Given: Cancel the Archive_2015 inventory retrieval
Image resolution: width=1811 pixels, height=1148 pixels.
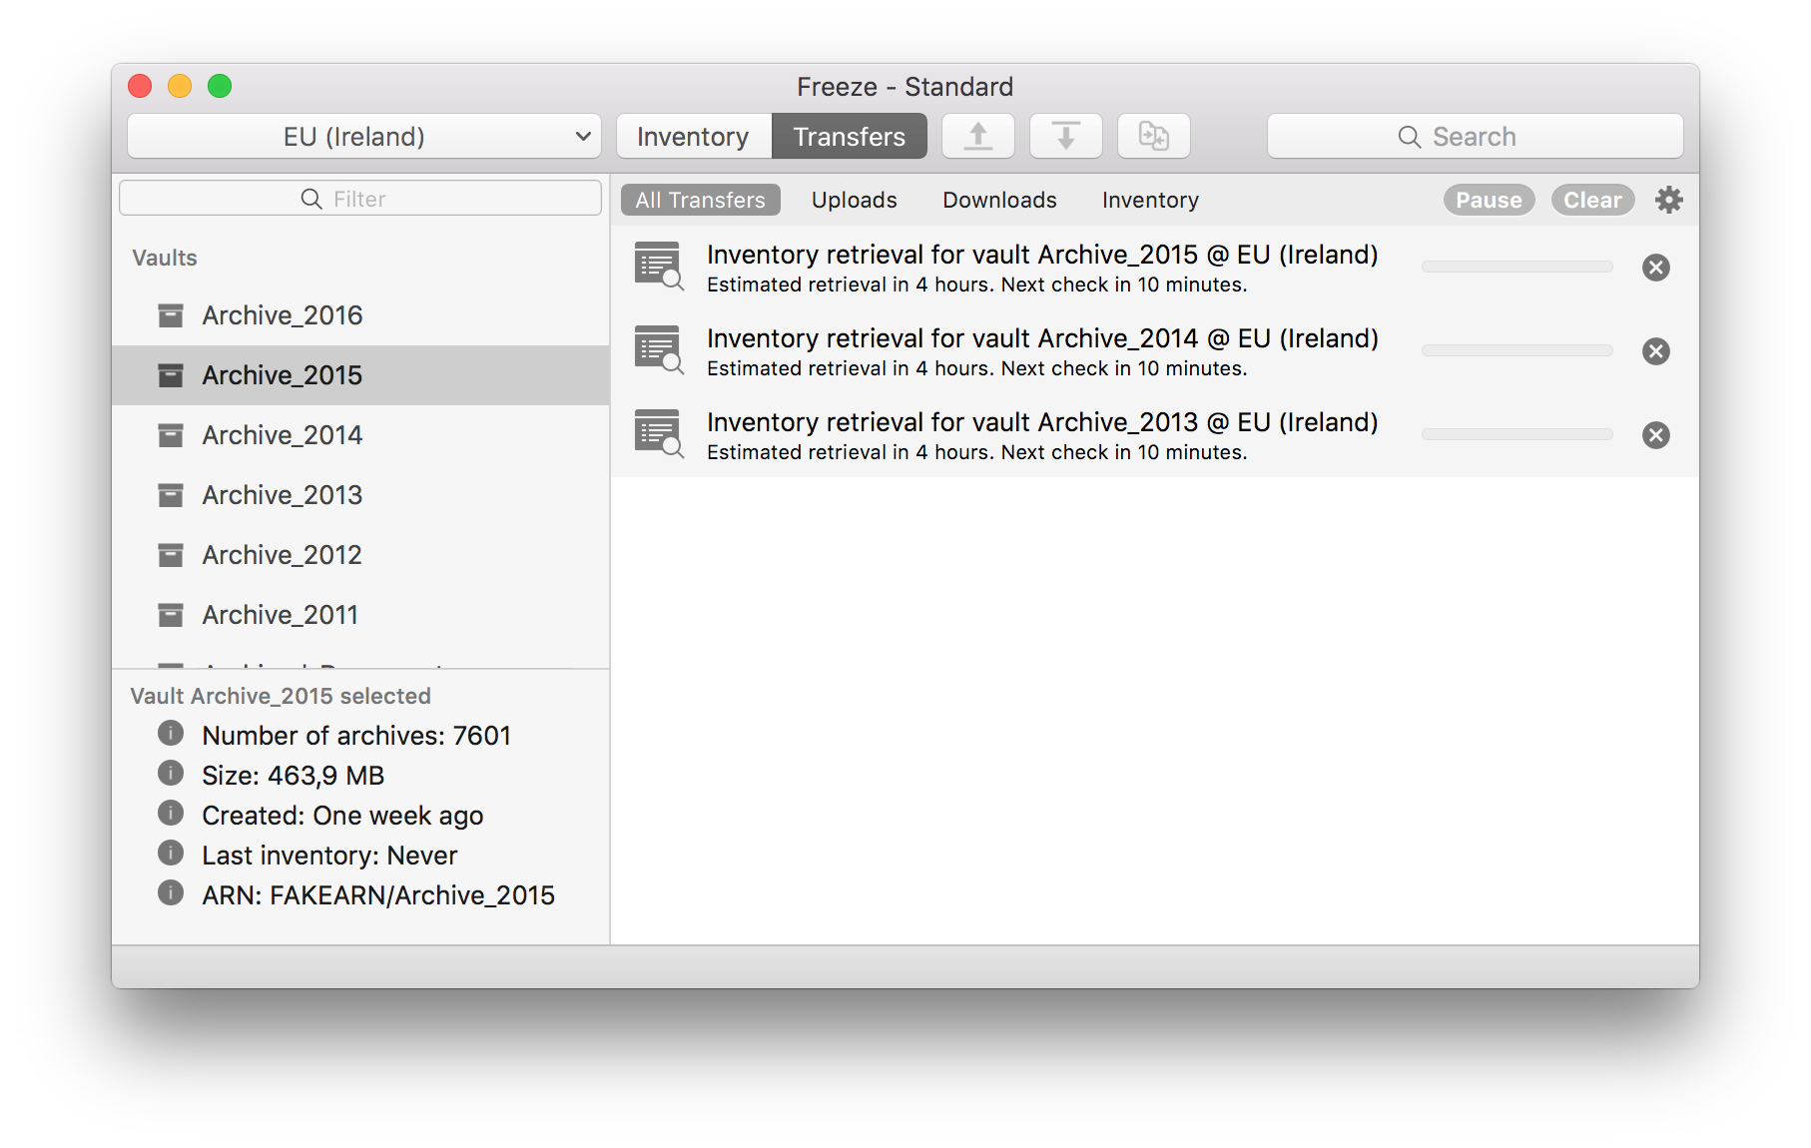Looking at the screenshot, I should coord(1655,267).
